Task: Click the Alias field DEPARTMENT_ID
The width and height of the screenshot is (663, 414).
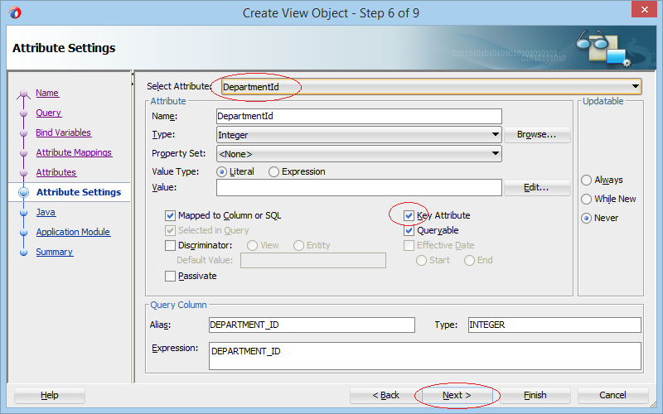Action: (x=312, y=325)
